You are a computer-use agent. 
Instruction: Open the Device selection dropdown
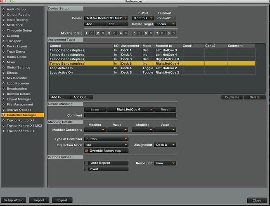pyautogui.click(x=106, y=18)
